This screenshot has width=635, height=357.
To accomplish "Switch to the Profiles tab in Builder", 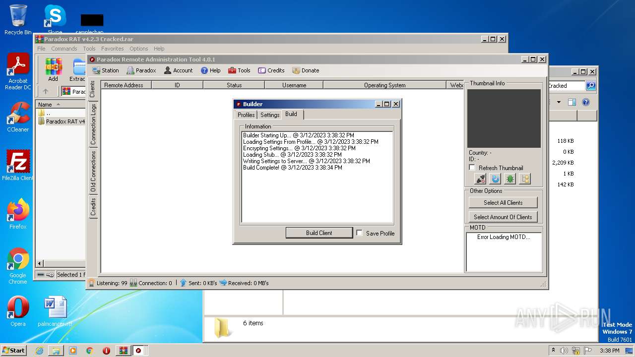I will coord(246,115).
